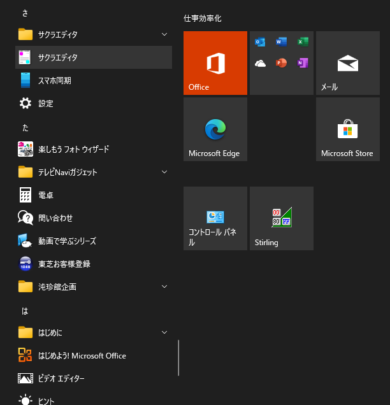Expand the サクラエディタ folder chevron
The height and width of the screenshot is (405, 390).
tap(164, 34)
